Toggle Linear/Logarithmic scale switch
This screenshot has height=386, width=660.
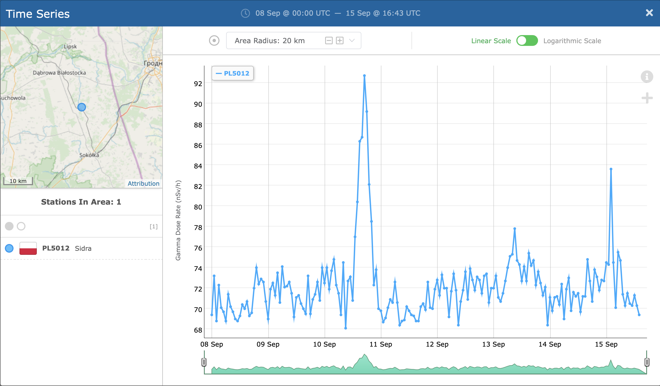point(527,41)
